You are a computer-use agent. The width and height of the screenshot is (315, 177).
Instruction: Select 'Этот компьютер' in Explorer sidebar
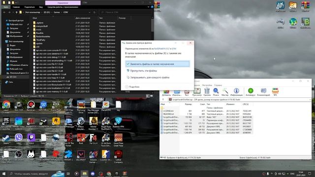click(16, 41)
